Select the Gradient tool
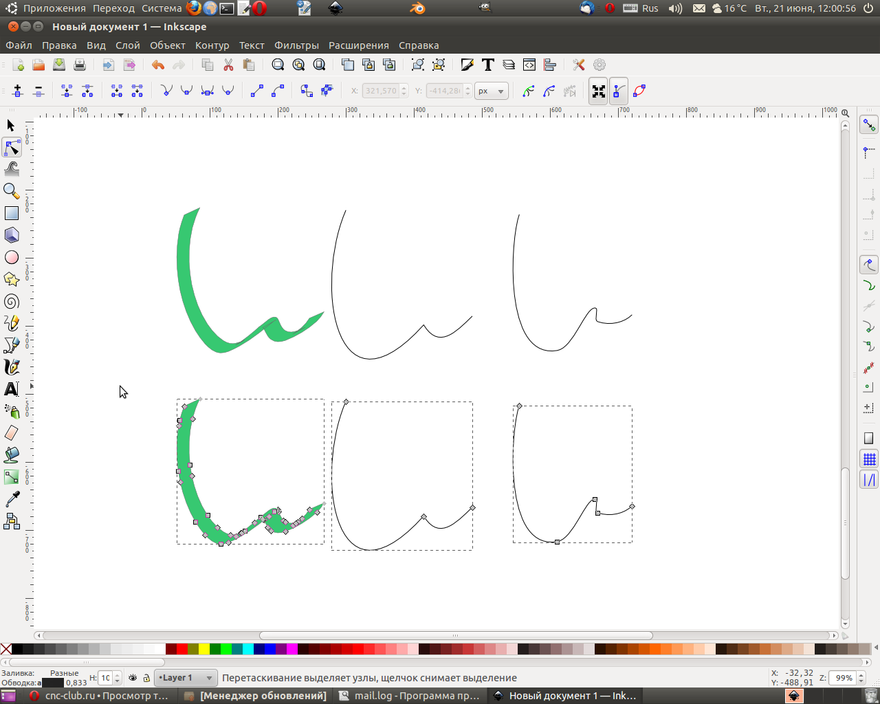 click(x=11, y=478)
